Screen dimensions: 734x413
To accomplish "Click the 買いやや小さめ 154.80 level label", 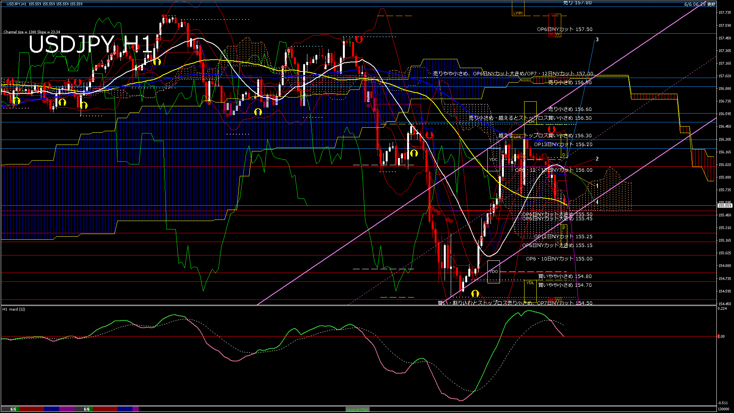I will coord(565,276).
